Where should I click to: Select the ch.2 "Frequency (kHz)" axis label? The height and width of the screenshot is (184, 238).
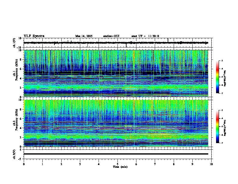(x=17, y=120)
